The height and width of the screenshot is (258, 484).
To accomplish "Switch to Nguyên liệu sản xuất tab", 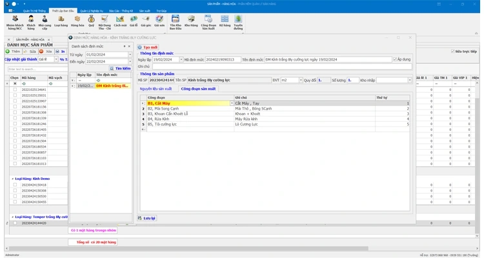I will point(156,88).
